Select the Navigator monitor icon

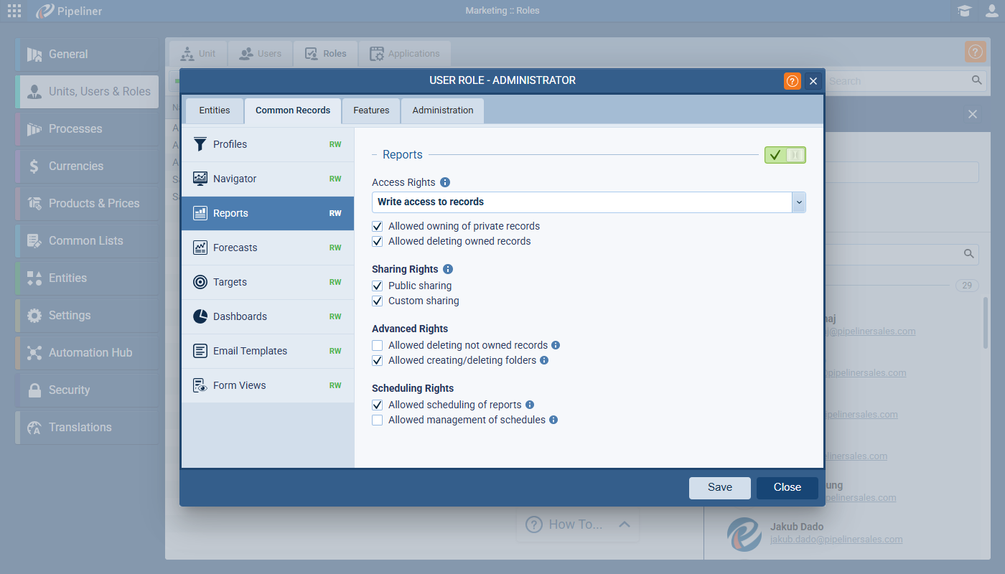coord(200,179)
